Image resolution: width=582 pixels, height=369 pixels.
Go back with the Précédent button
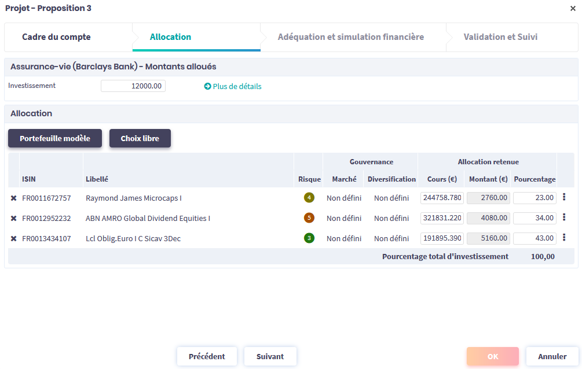tap(207, 356)
